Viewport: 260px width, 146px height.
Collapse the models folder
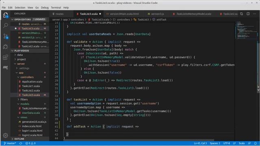coord(25,104)
